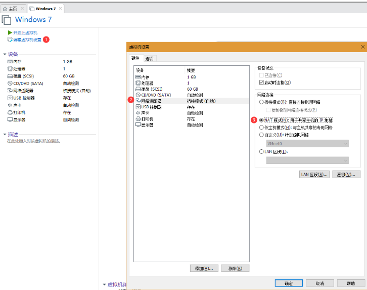Click the 开启此虚拟机 link
The image size is (367, 290).
(25, 32)
